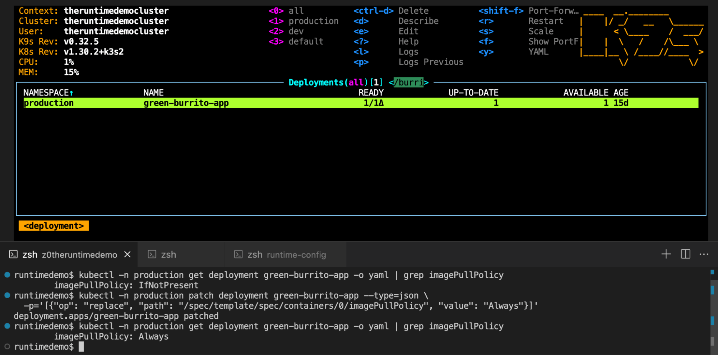Click the new terminal plus icon
The width and height of the screenshot is (718, 355).
(x=666, y=254)
